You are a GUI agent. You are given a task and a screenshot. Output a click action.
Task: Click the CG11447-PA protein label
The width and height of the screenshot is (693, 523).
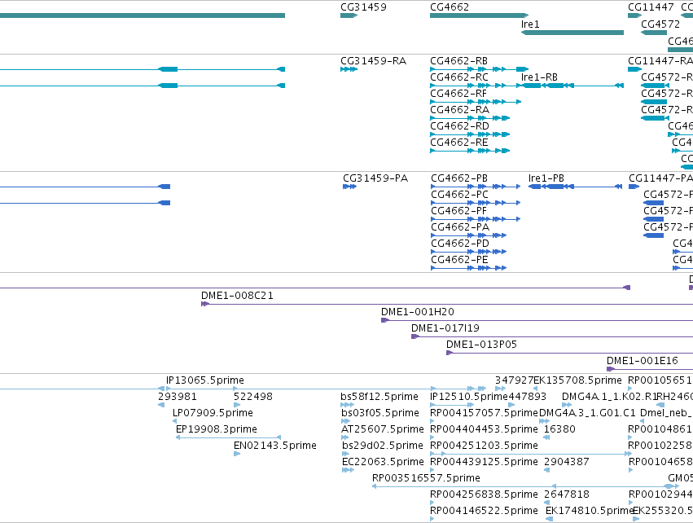tap(660, 178)
